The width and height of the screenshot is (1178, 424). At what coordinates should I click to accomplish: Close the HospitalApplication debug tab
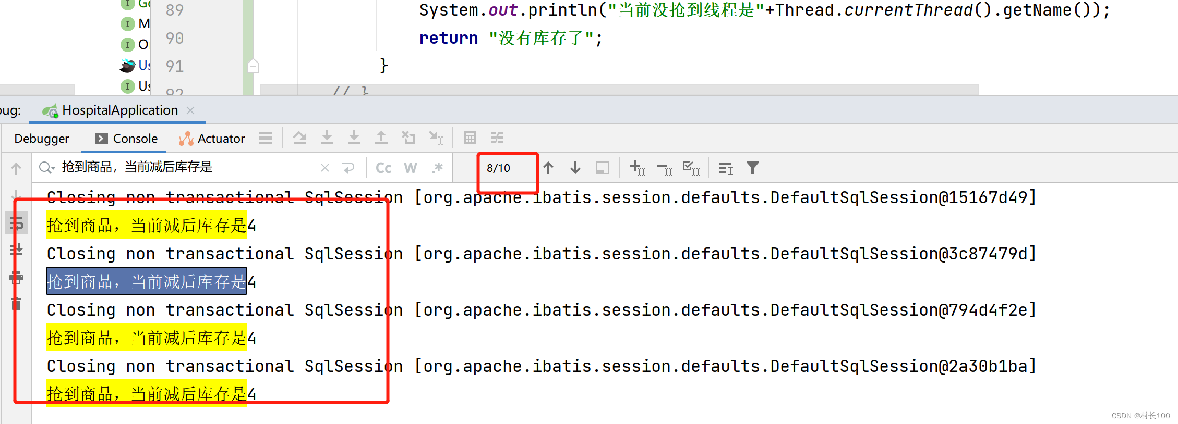point(190,110)
